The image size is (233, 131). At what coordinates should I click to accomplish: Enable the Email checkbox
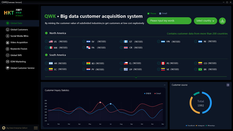(x=160, y=14)
